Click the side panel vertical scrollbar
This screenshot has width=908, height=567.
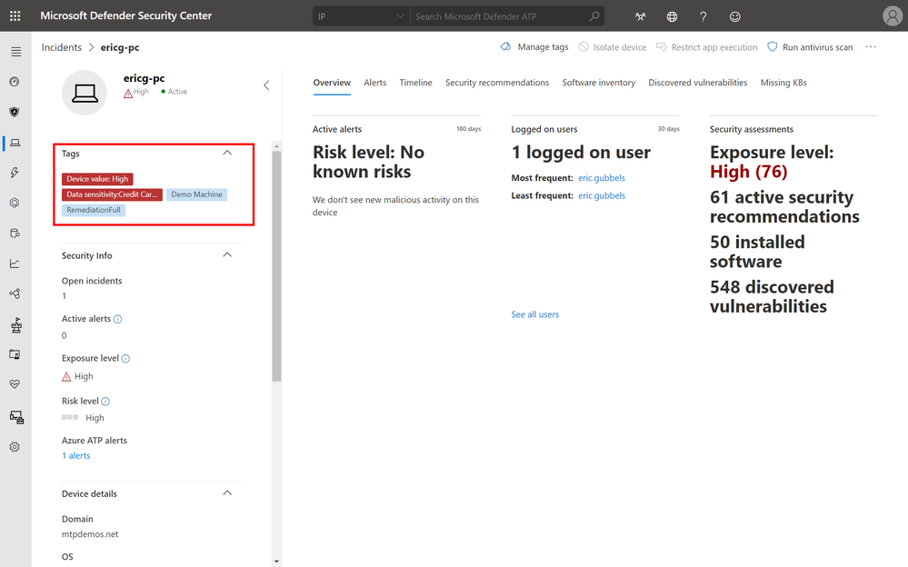point(276,265)
